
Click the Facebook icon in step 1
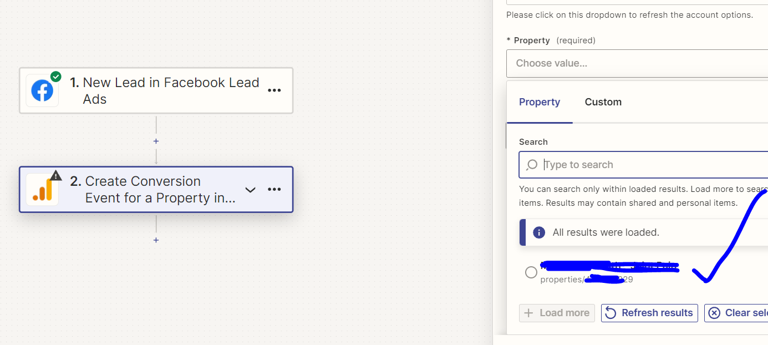[42, 90]
